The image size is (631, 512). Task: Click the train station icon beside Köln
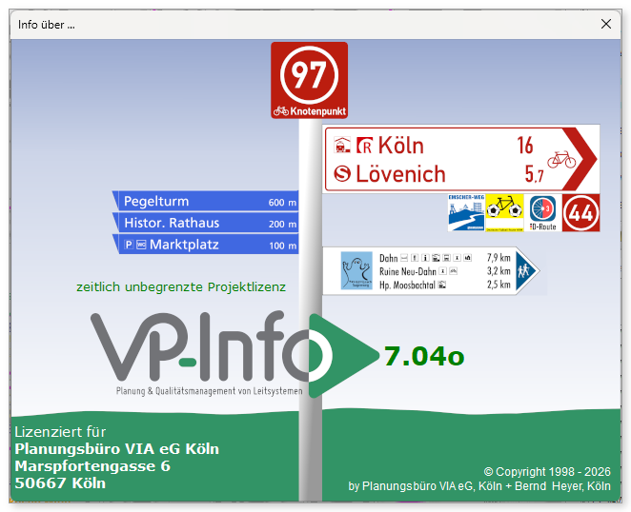[x=341, y=145]
